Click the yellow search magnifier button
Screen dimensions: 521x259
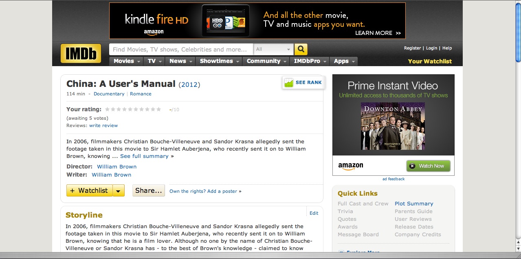click(x=301, y=49)
